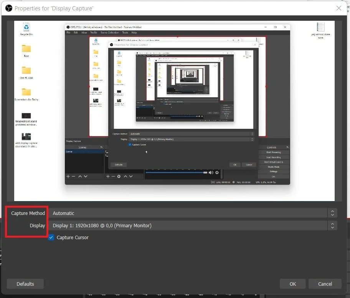
Task: Open the Edit menu in the previewed OBS window
Action: [76, 32]
